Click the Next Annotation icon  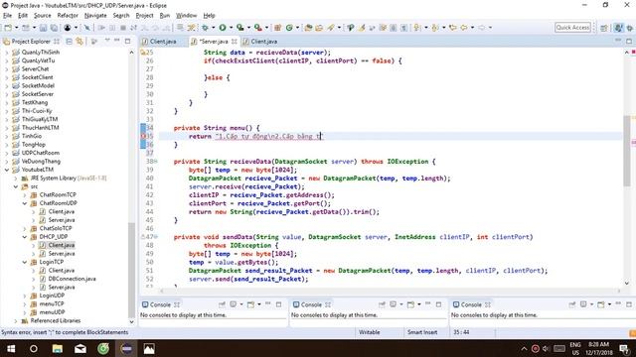417,28
